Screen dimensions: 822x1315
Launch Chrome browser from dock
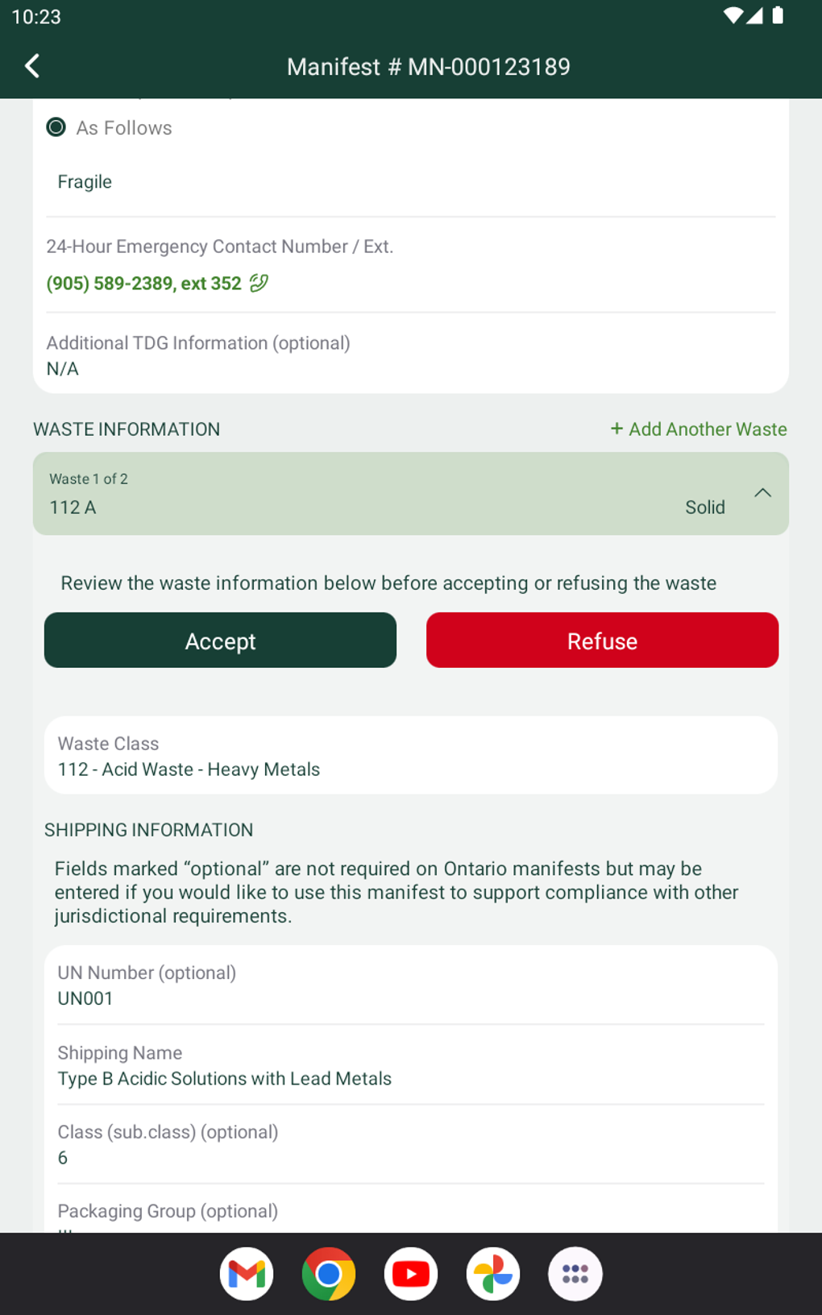pyautogui.click(x=329, y=1274)
